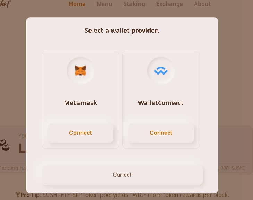Connect using the Metamask button

(81, 133)
